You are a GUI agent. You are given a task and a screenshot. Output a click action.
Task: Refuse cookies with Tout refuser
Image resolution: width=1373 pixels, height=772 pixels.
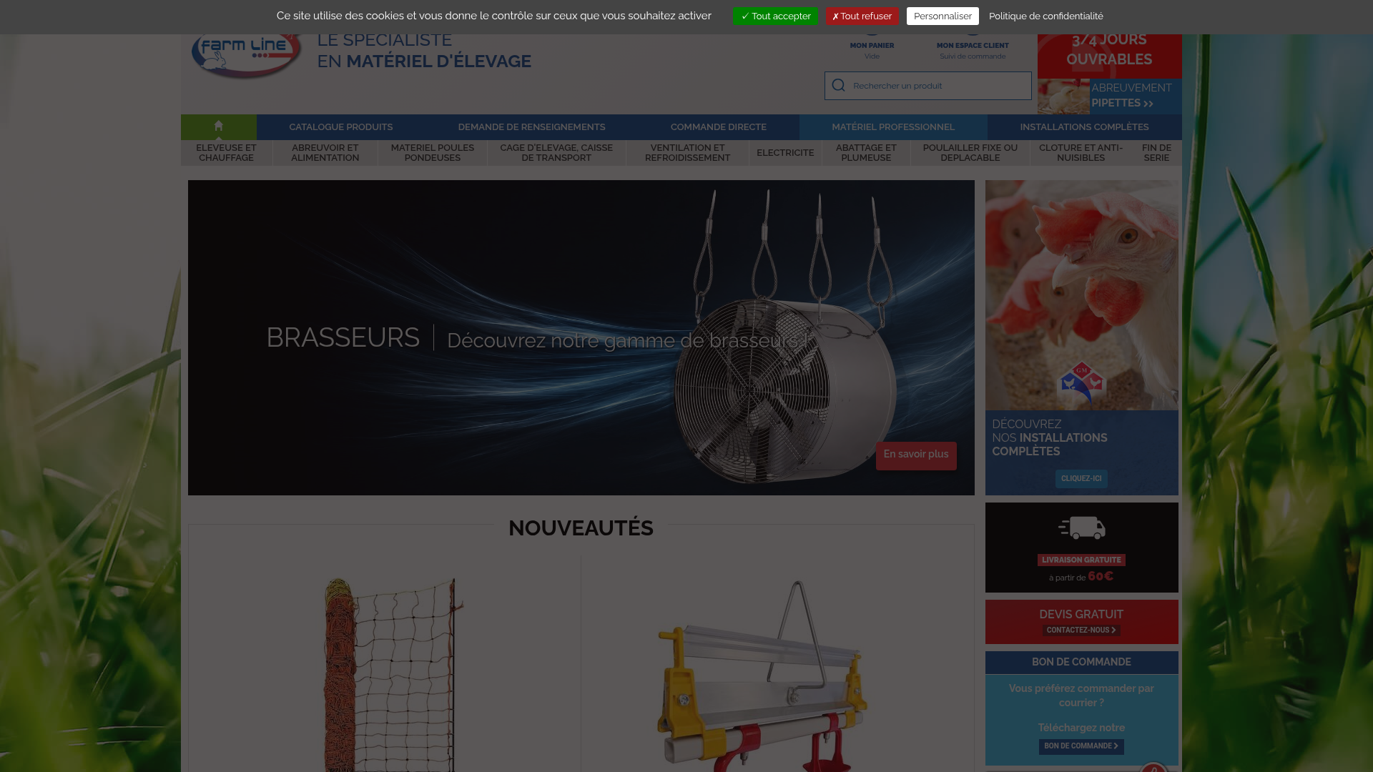(862, 16)
